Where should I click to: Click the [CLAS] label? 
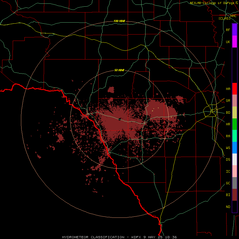click(x=224, y=18)
